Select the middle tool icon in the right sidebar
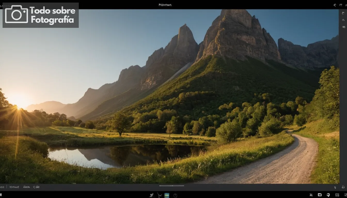Image resolution: width=347 pixels, height=198 pixels. [x=343, y=20]
